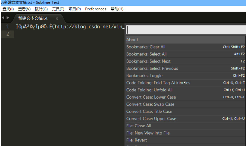Image resolution: width=247 pixels, height=148 pixels.
Task: Select Bookmarks: Select Next command
Action: coord(185,61)
